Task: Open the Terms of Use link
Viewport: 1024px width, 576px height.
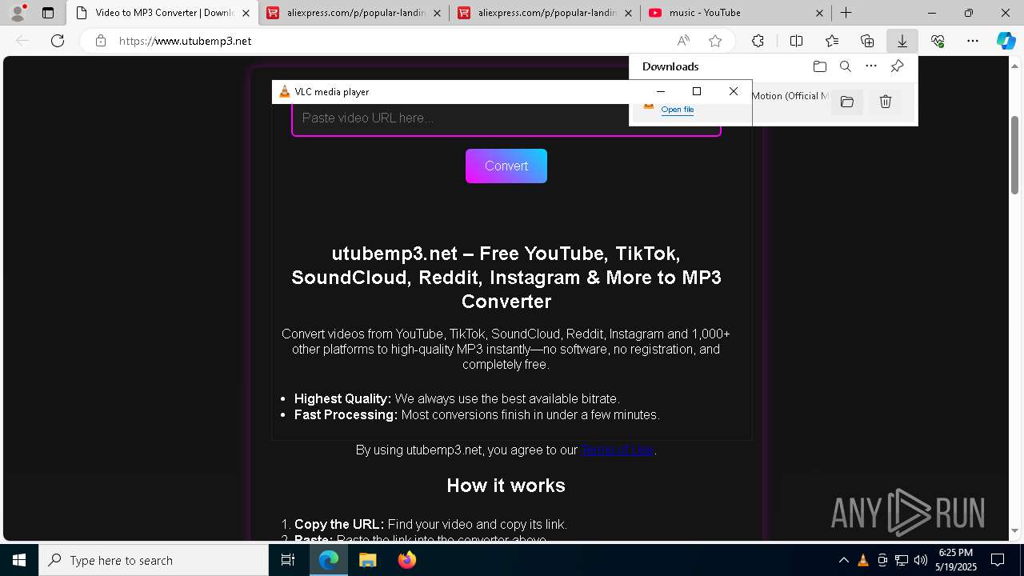Action: pos(617,450)
